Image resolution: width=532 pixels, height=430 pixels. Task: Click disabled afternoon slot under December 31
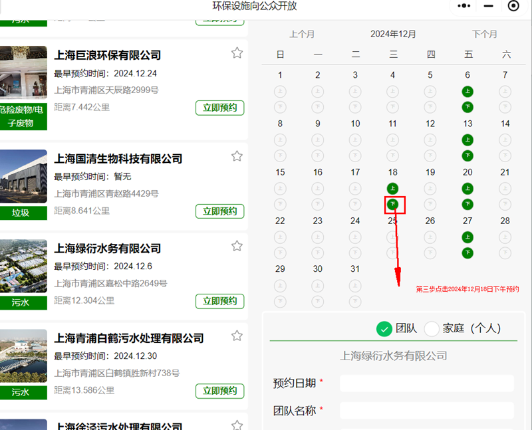[x=355, y=301]
